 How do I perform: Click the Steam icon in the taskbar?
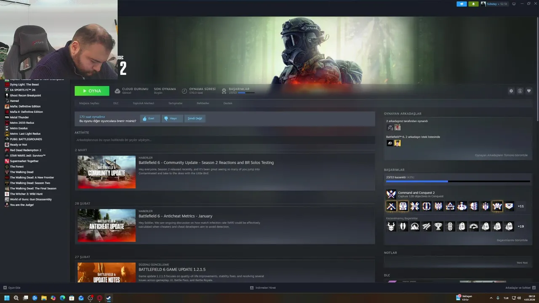109,298
